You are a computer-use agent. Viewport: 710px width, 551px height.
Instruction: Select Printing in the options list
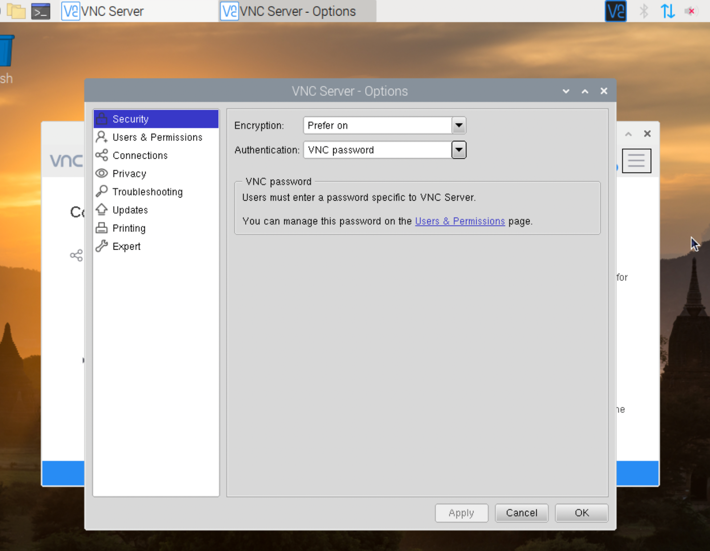pos(156,228)
